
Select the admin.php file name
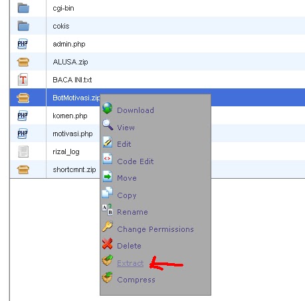tap(69, 44)
